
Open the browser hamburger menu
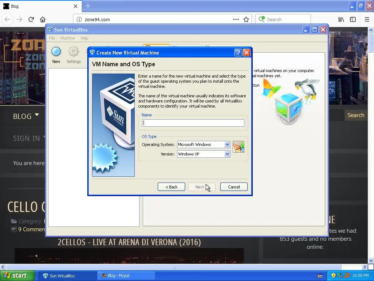pyautogui.click(x=367, y=20)
